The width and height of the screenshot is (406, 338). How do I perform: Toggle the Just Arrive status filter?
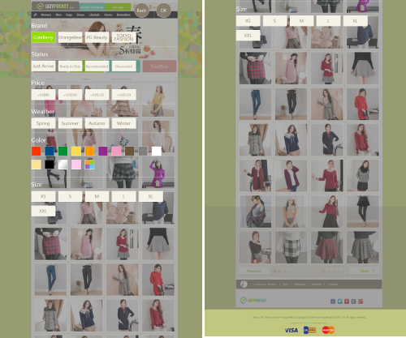point(43,66)
